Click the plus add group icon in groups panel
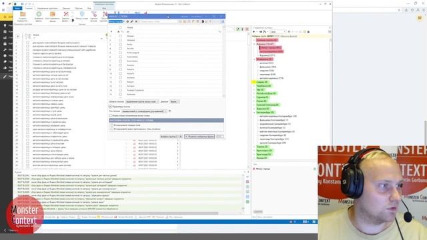The image size is (427, 240). 254,32
